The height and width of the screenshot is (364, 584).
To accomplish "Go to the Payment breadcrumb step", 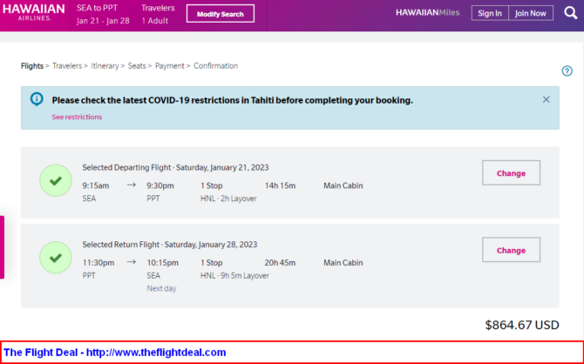I will pos(169,66).
